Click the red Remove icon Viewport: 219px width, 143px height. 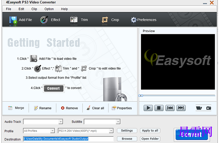coord(63,108)
